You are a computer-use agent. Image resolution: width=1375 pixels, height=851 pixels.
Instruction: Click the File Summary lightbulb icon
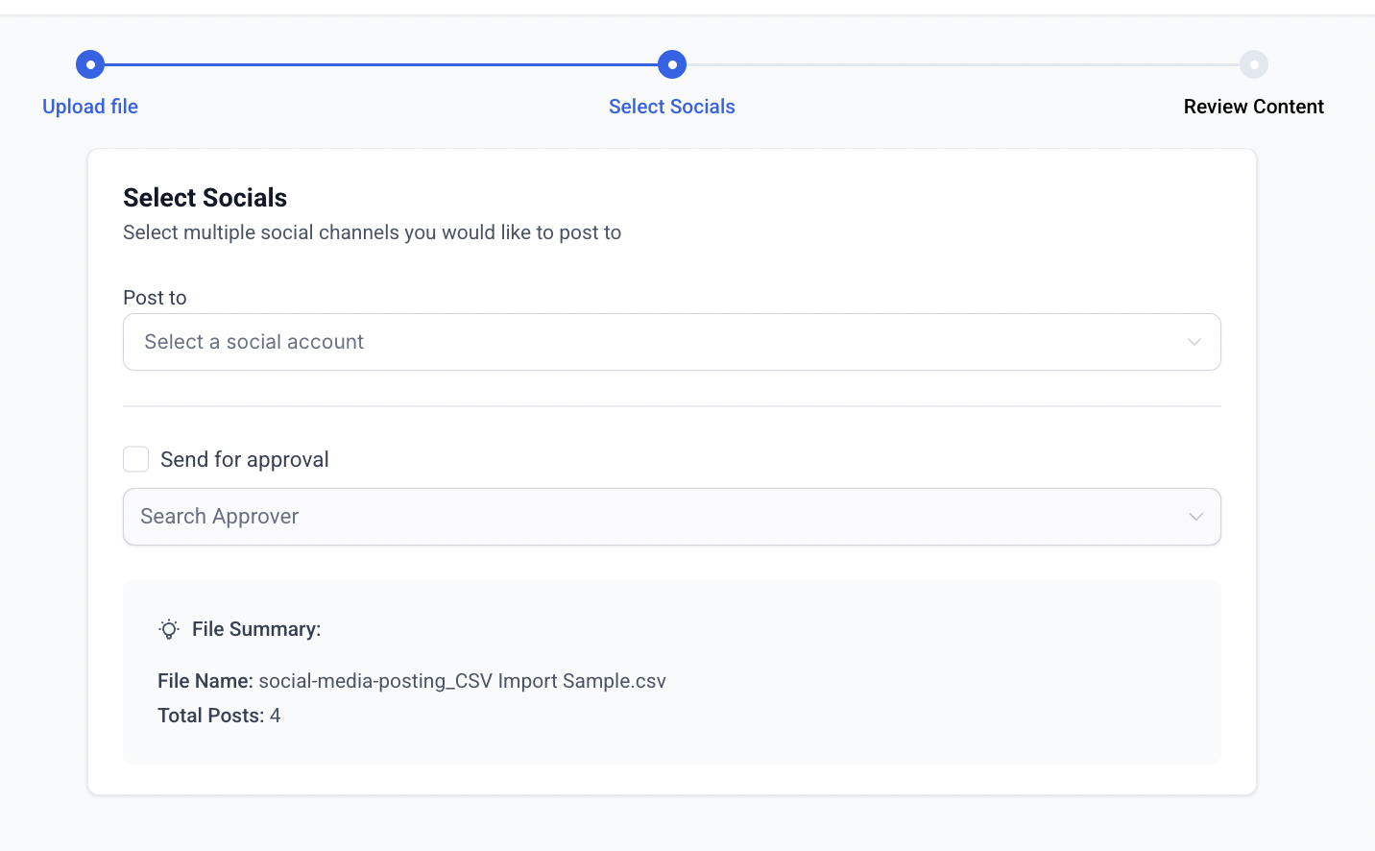(x=169, y=629)
